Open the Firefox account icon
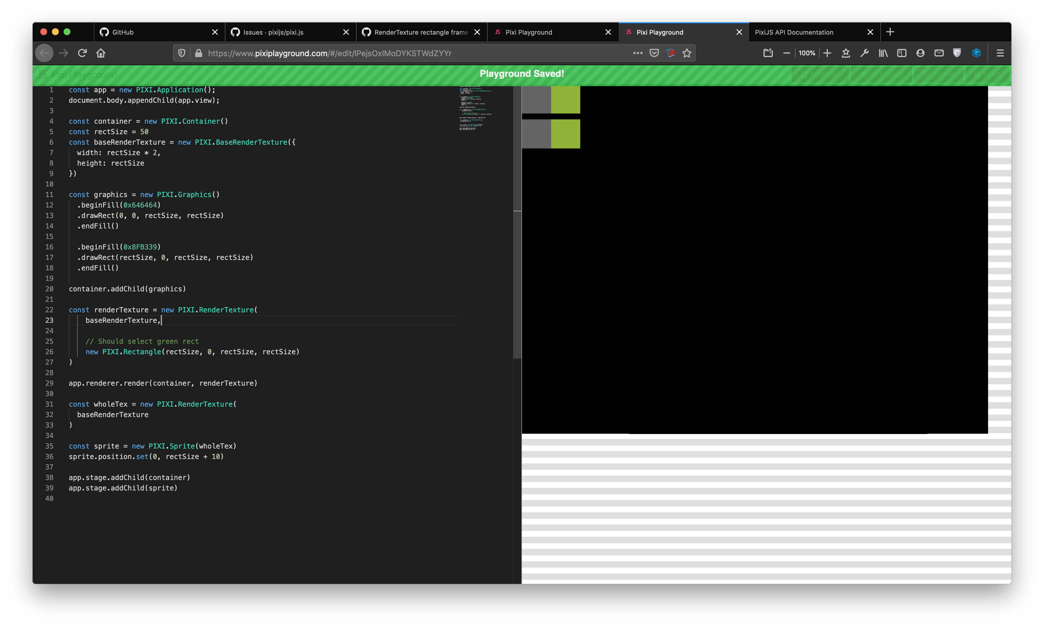1044x627 pixels. [x=921, y=53]
